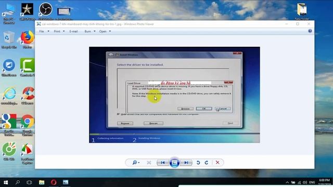Open Task View on the taskbar
Viewport: 333px width, 187px height.
click(29, 182)
